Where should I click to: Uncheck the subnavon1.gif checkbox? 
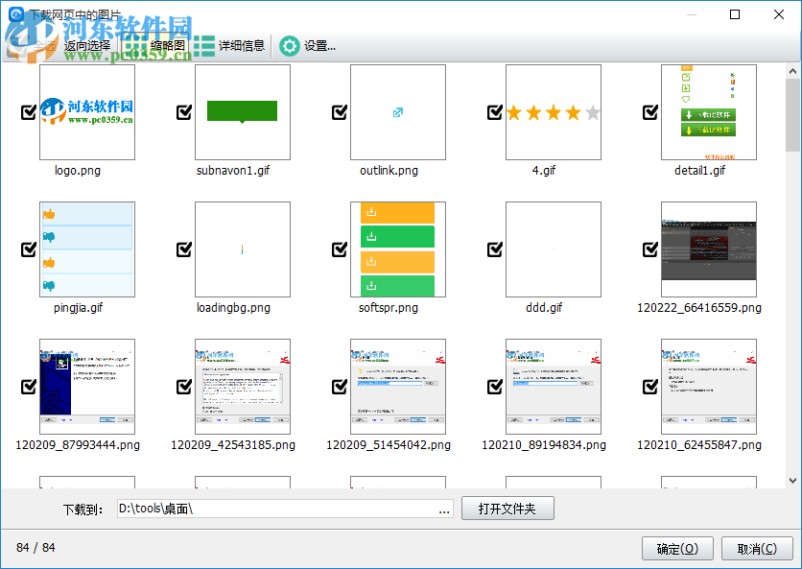184,112
